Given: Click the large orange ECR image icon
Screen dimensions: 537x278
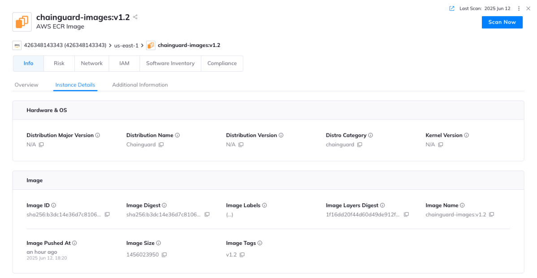Looking at the screenshot, I should point(22,22).
